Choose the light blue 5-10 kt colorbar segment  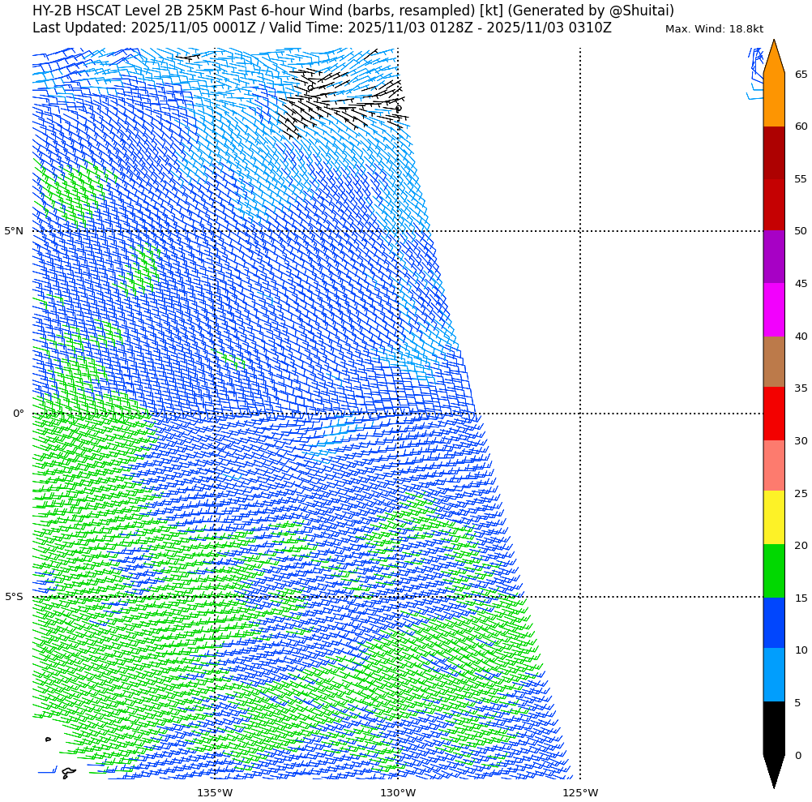773,675
